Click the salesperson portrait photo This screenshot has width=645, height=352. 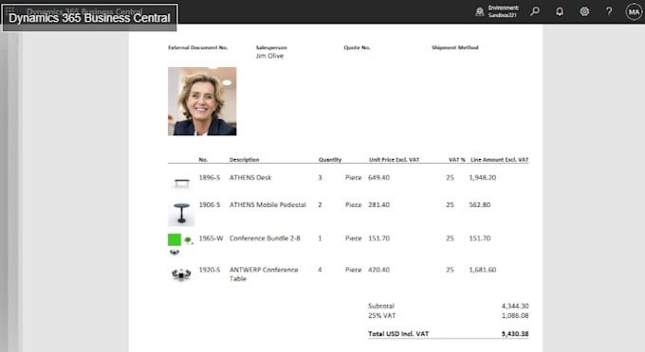(x=202, y=101)
